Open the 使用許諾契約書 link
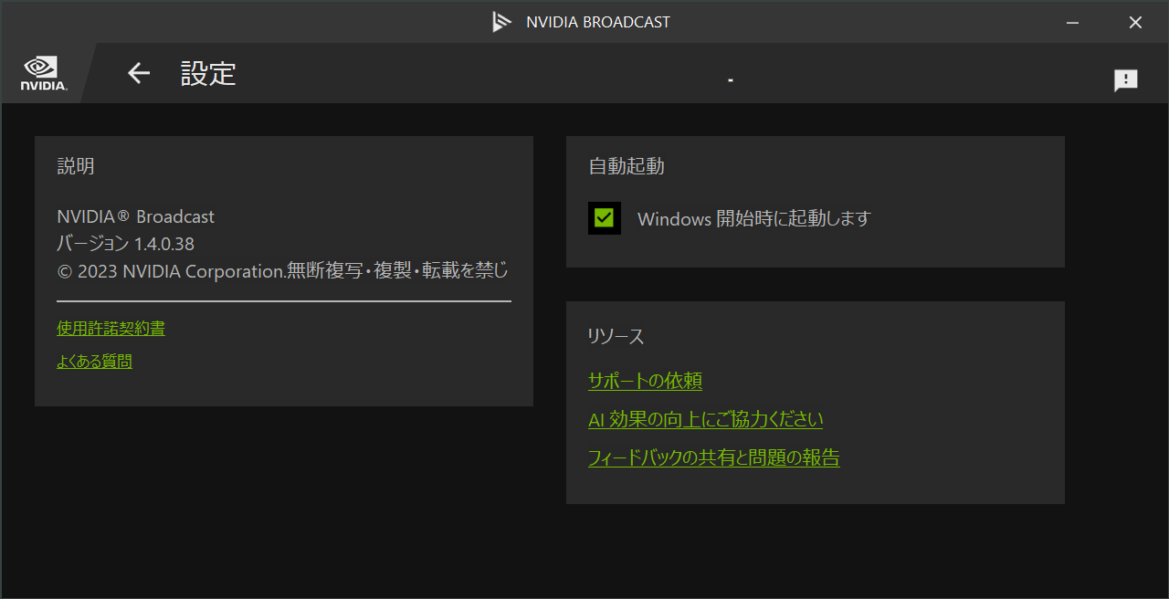The image size is (1169, 599). 111,328
